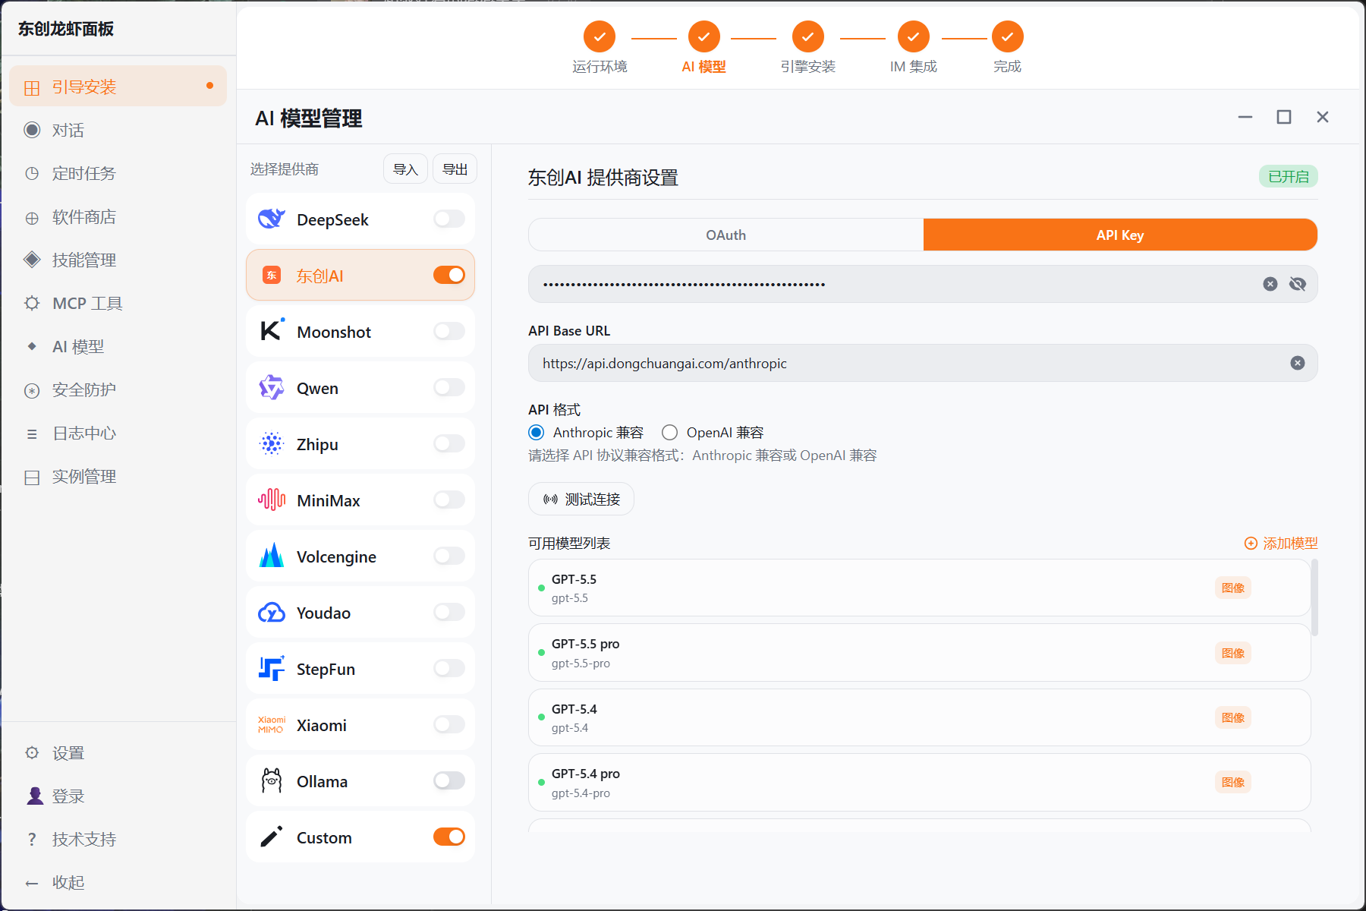Click the DeepSeek whale logo icon
Image resolution: width=1366 pixels, height=911 pixels.
click(x=271, y=219)
